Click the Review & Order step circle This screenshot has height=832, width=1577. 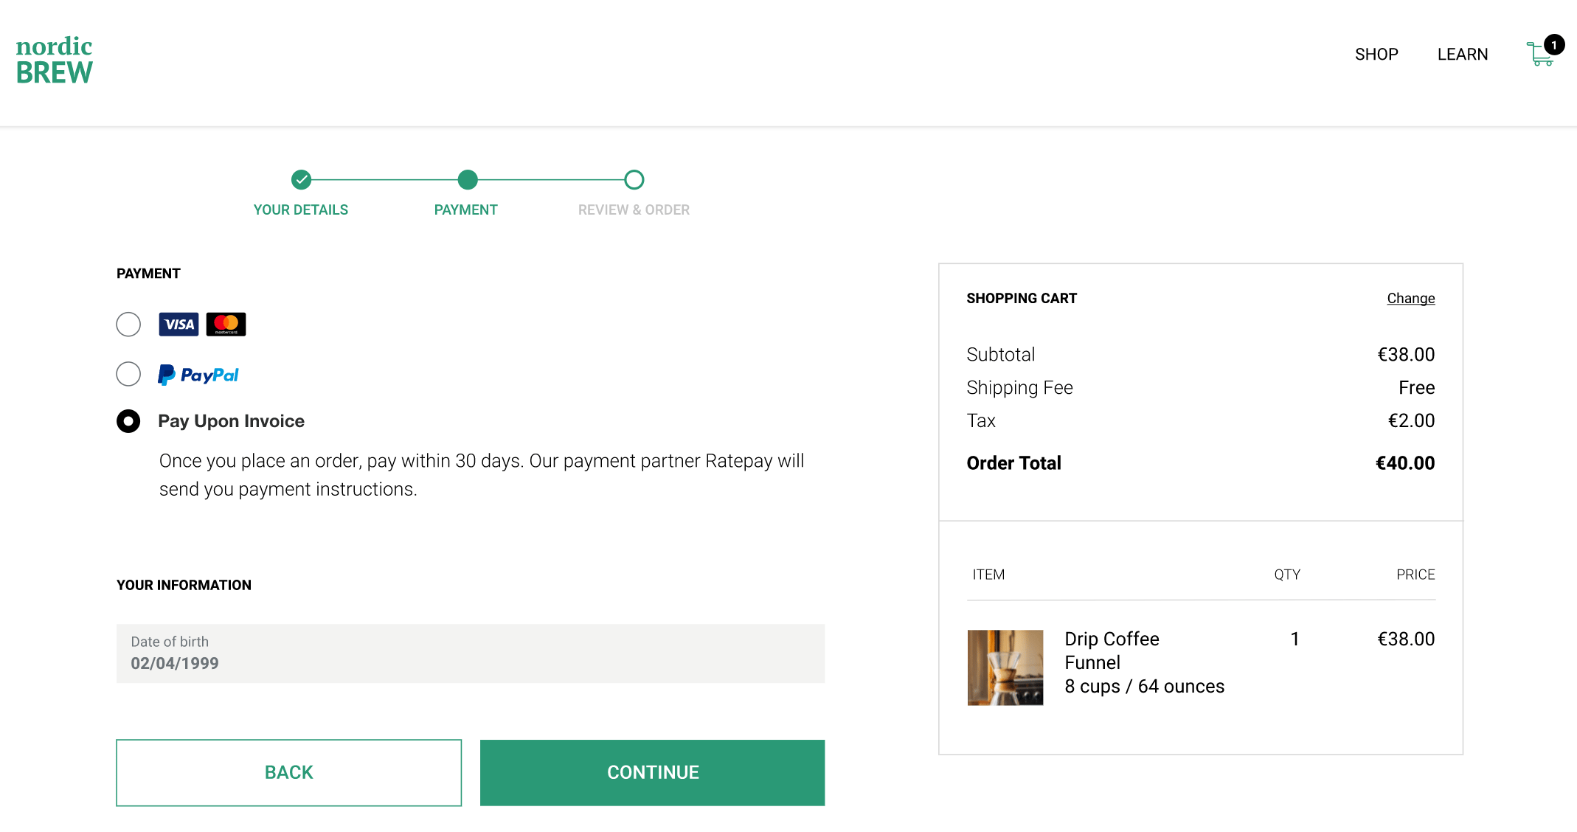[x=634, y=179]
